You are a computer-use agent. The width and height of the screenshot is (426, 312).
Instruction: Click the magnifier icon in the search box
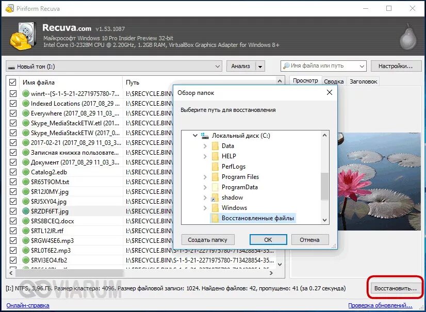[286, 66]
